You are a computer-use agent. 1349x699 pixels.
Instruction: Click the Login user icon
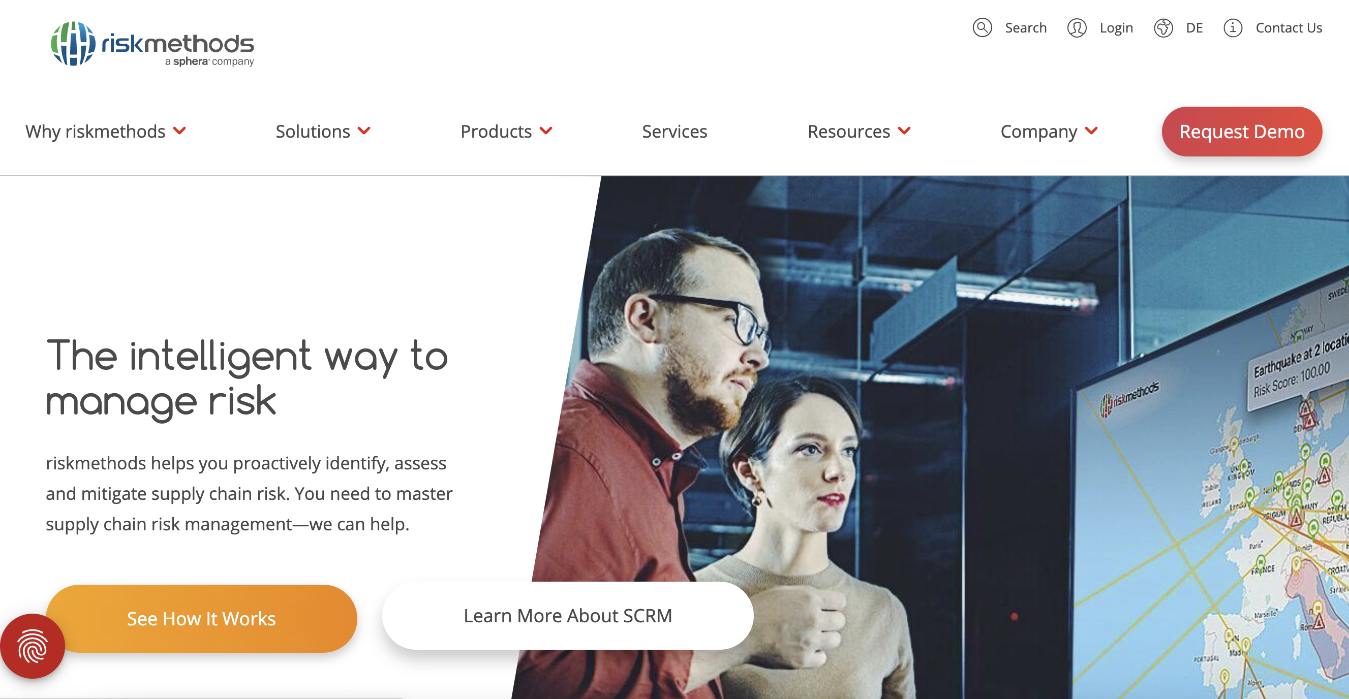(x=1077, y=28)
